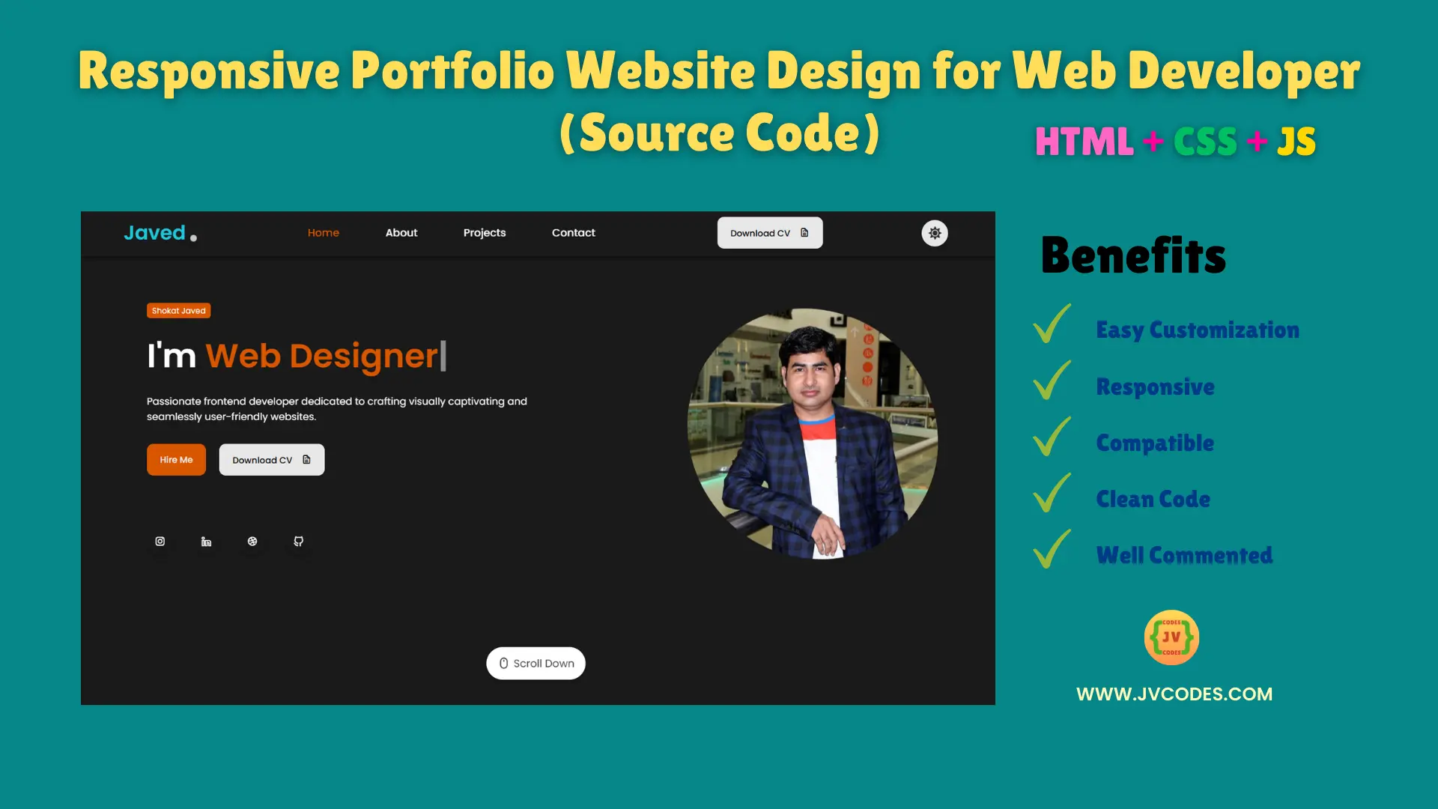
Task: Click the Hire Me button
Action: pyautogui.click(x=177, y=459)
